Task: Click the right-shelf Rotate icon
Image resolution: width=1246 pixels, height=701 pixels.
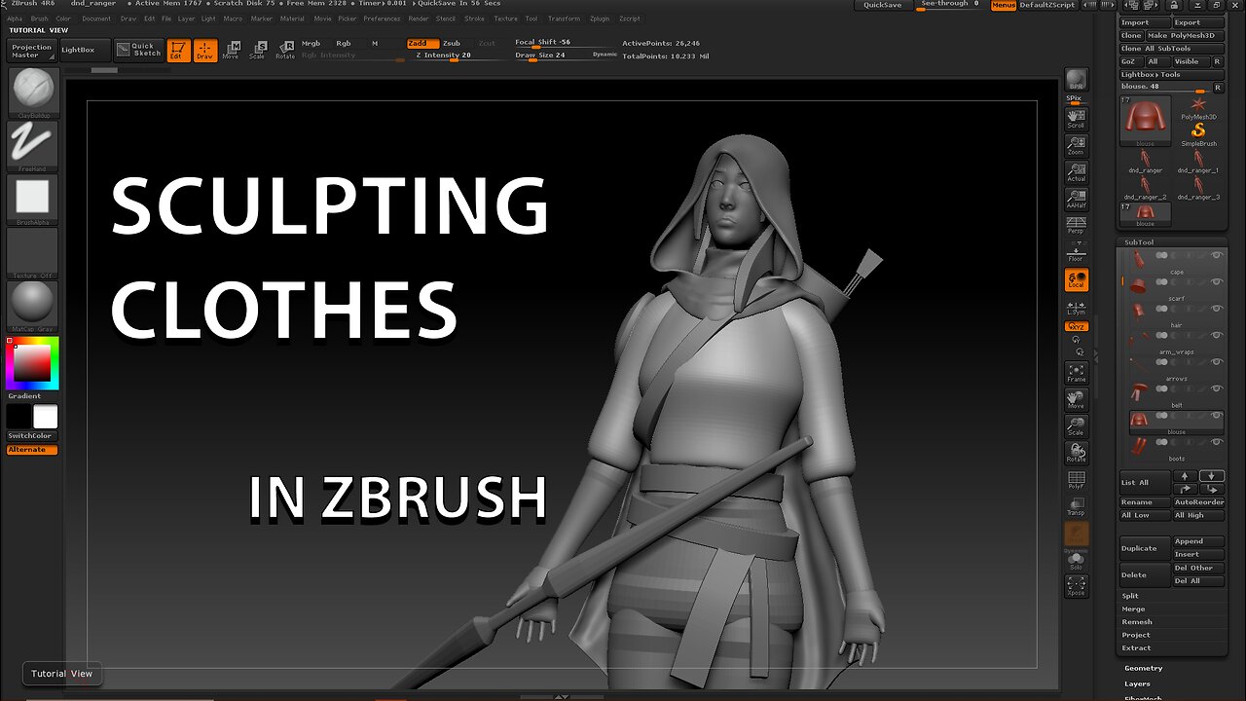Action: click(x=1076, y=453)
